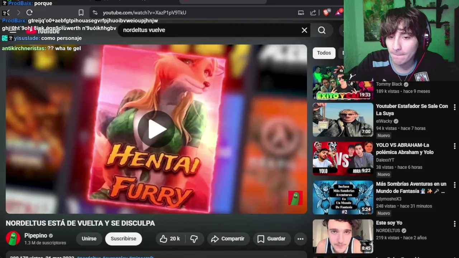
Task: Share this page using the browser share icon
Action: tap(313, 13)
